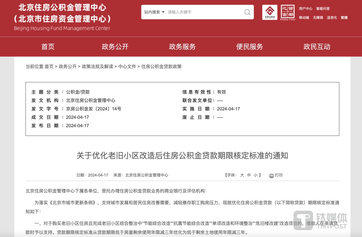Open the 政务公开 navigation menu
362x237 pixels.
115,47
